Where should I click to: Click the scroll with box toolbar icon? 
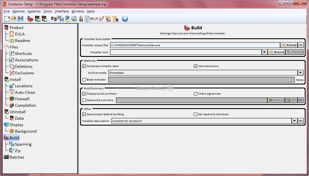click(115, 19)
